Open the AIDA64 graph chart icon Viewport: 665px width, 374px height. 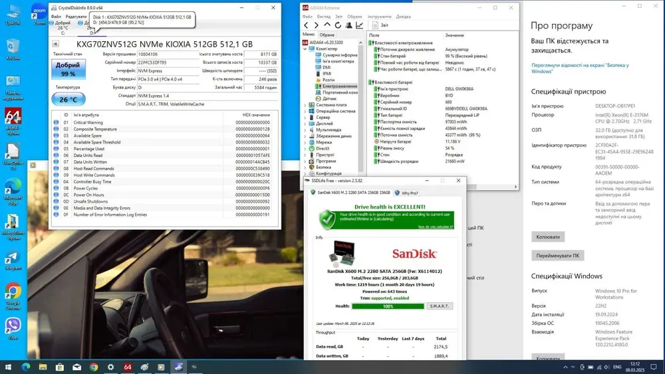360,25
